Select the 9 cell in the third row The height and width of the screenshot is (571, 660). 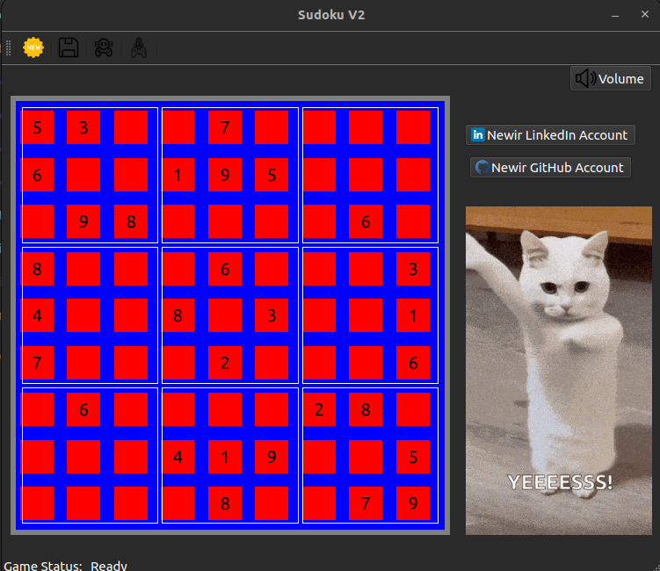[x=83, y=221]
